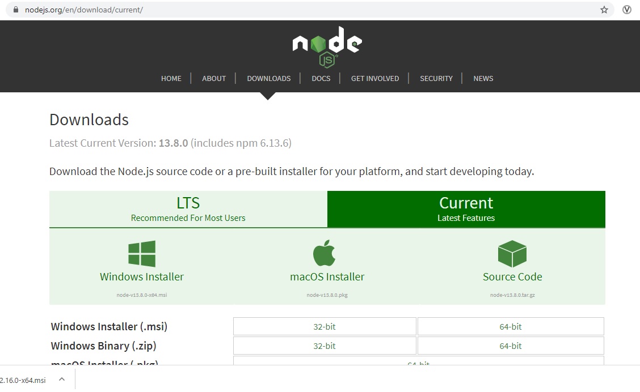Open the downloaded x64.msi file in download bar
The width and height of the screenshot is (640, 392).
[x=23, y=380]
